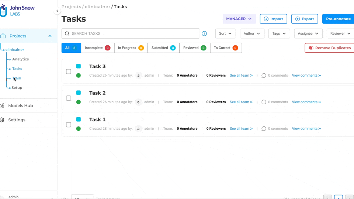Click Task 2 green status dot
The width and height of the screenshot is (354, 199).
(78, 102)
